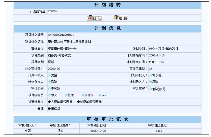Screen dimensions: 211x137
Task: Open audited unit 大庆油田管理局
Action: [62, 102]
